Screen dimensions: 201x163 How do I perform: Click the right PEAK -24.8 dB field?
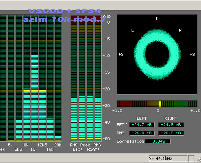[x=171, y=125]
